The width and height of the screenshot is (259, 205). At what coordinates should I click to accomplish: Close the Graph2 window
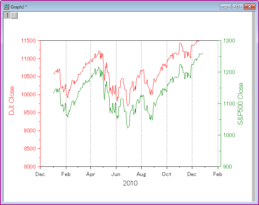coord(249,7)
